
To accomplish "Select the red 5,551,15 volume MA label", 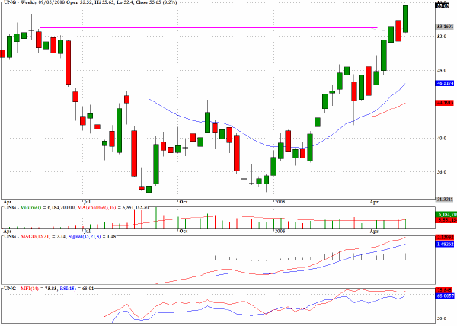I will 445,220.
